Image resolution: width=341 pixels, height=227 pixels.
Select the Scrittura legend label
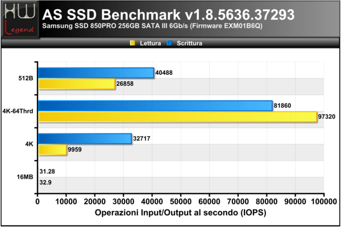click(189, 43)
